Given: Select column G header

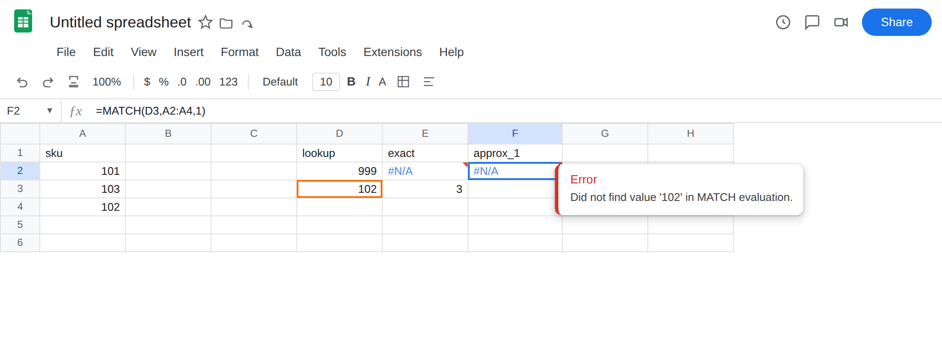Looking at the screenshot, I should pos(605,134).
